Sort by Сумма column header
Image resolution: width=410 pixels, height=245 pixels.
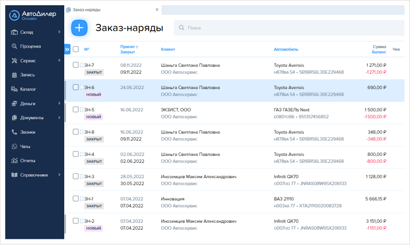pyautogui.click(x=379, y=47)
